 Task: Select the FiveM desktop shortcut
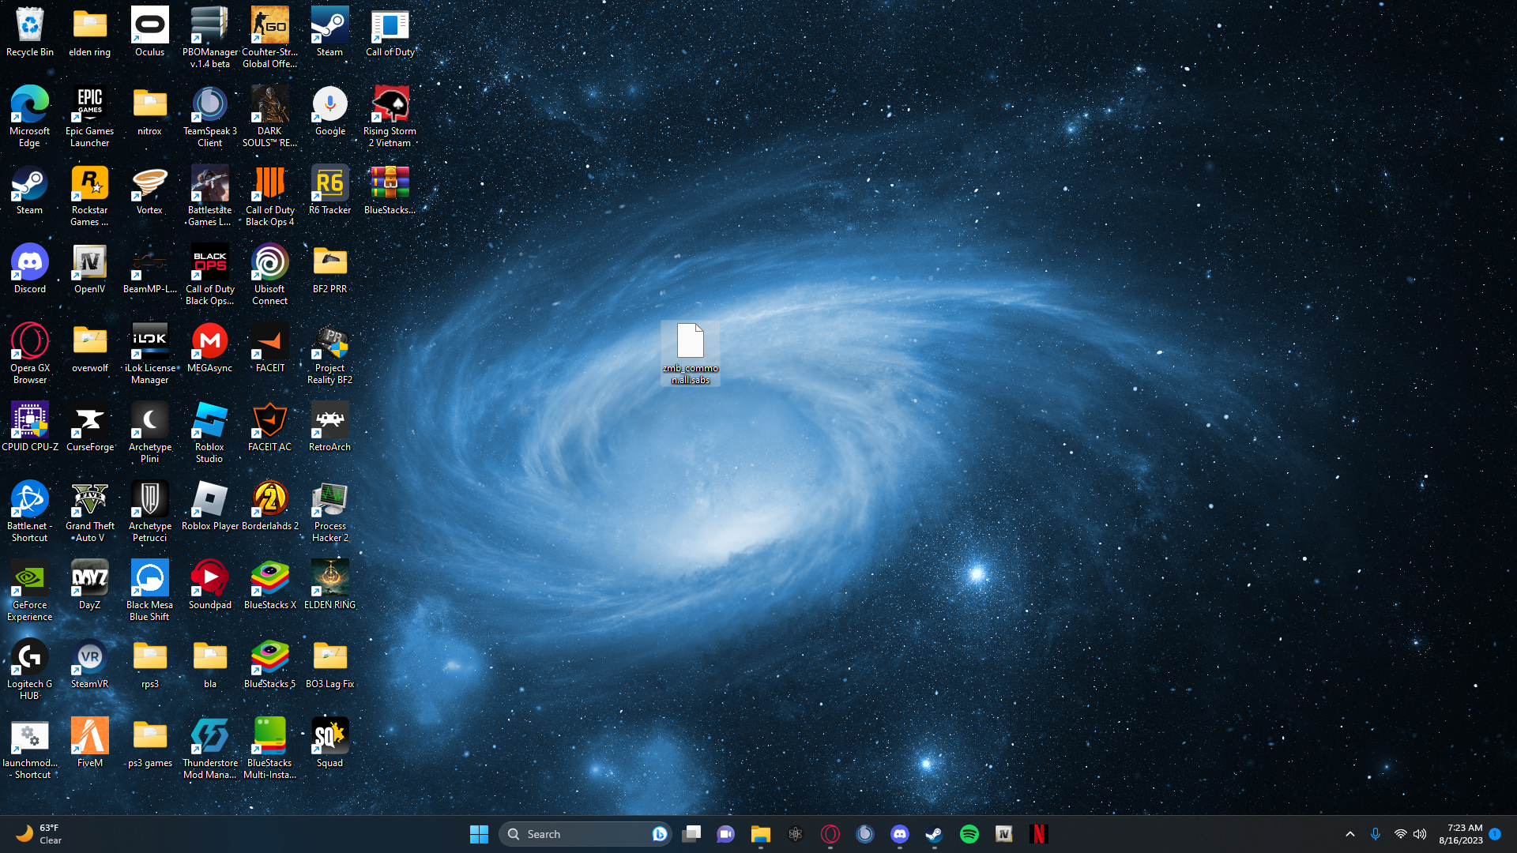pos(89,743)
